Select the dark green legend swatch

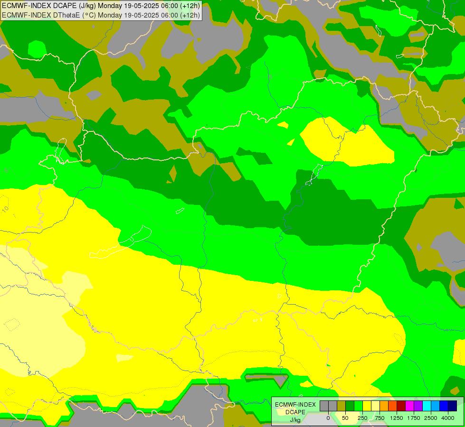tap(350, 406)
